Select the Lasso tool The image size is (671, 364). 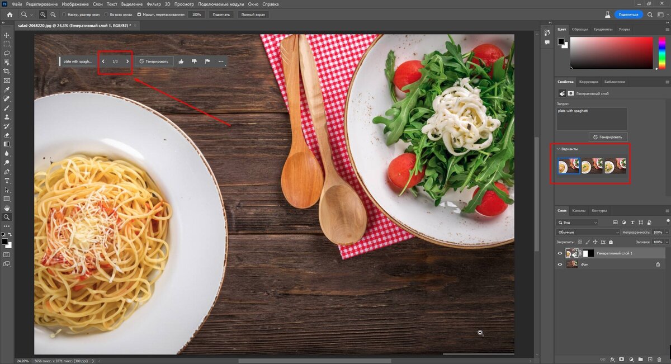7,53
